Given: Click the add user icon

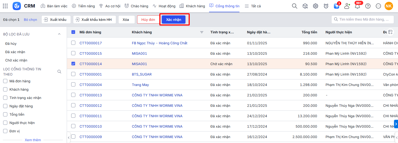Looking at the screenshot, I should click(x=347, y=6).
